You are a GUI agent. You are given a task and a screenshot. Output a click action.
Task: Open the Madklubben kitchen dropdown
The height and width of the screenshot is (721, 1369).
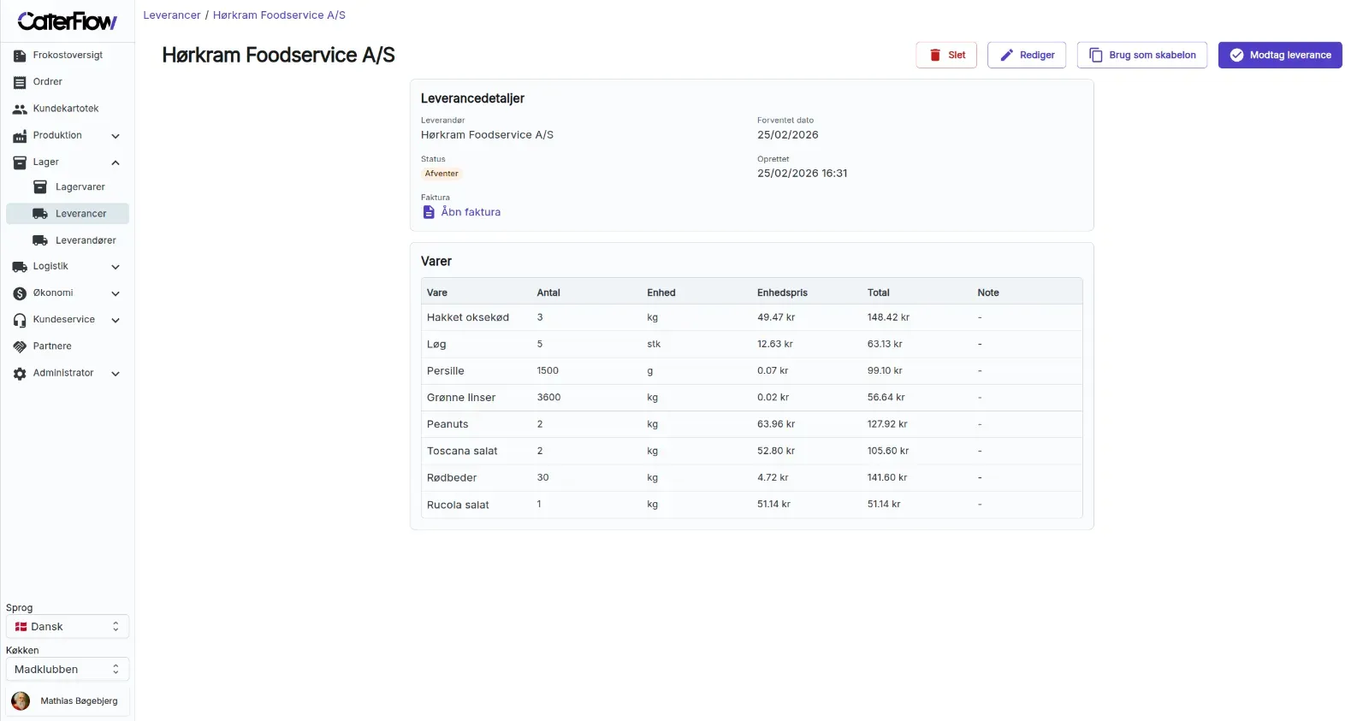point(68,670)
